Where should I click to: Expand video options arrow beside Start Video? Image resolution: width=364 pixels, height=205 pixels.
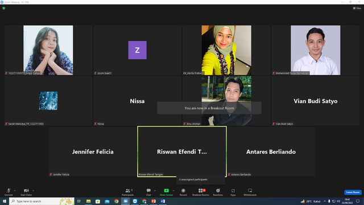tap(34, 191)
